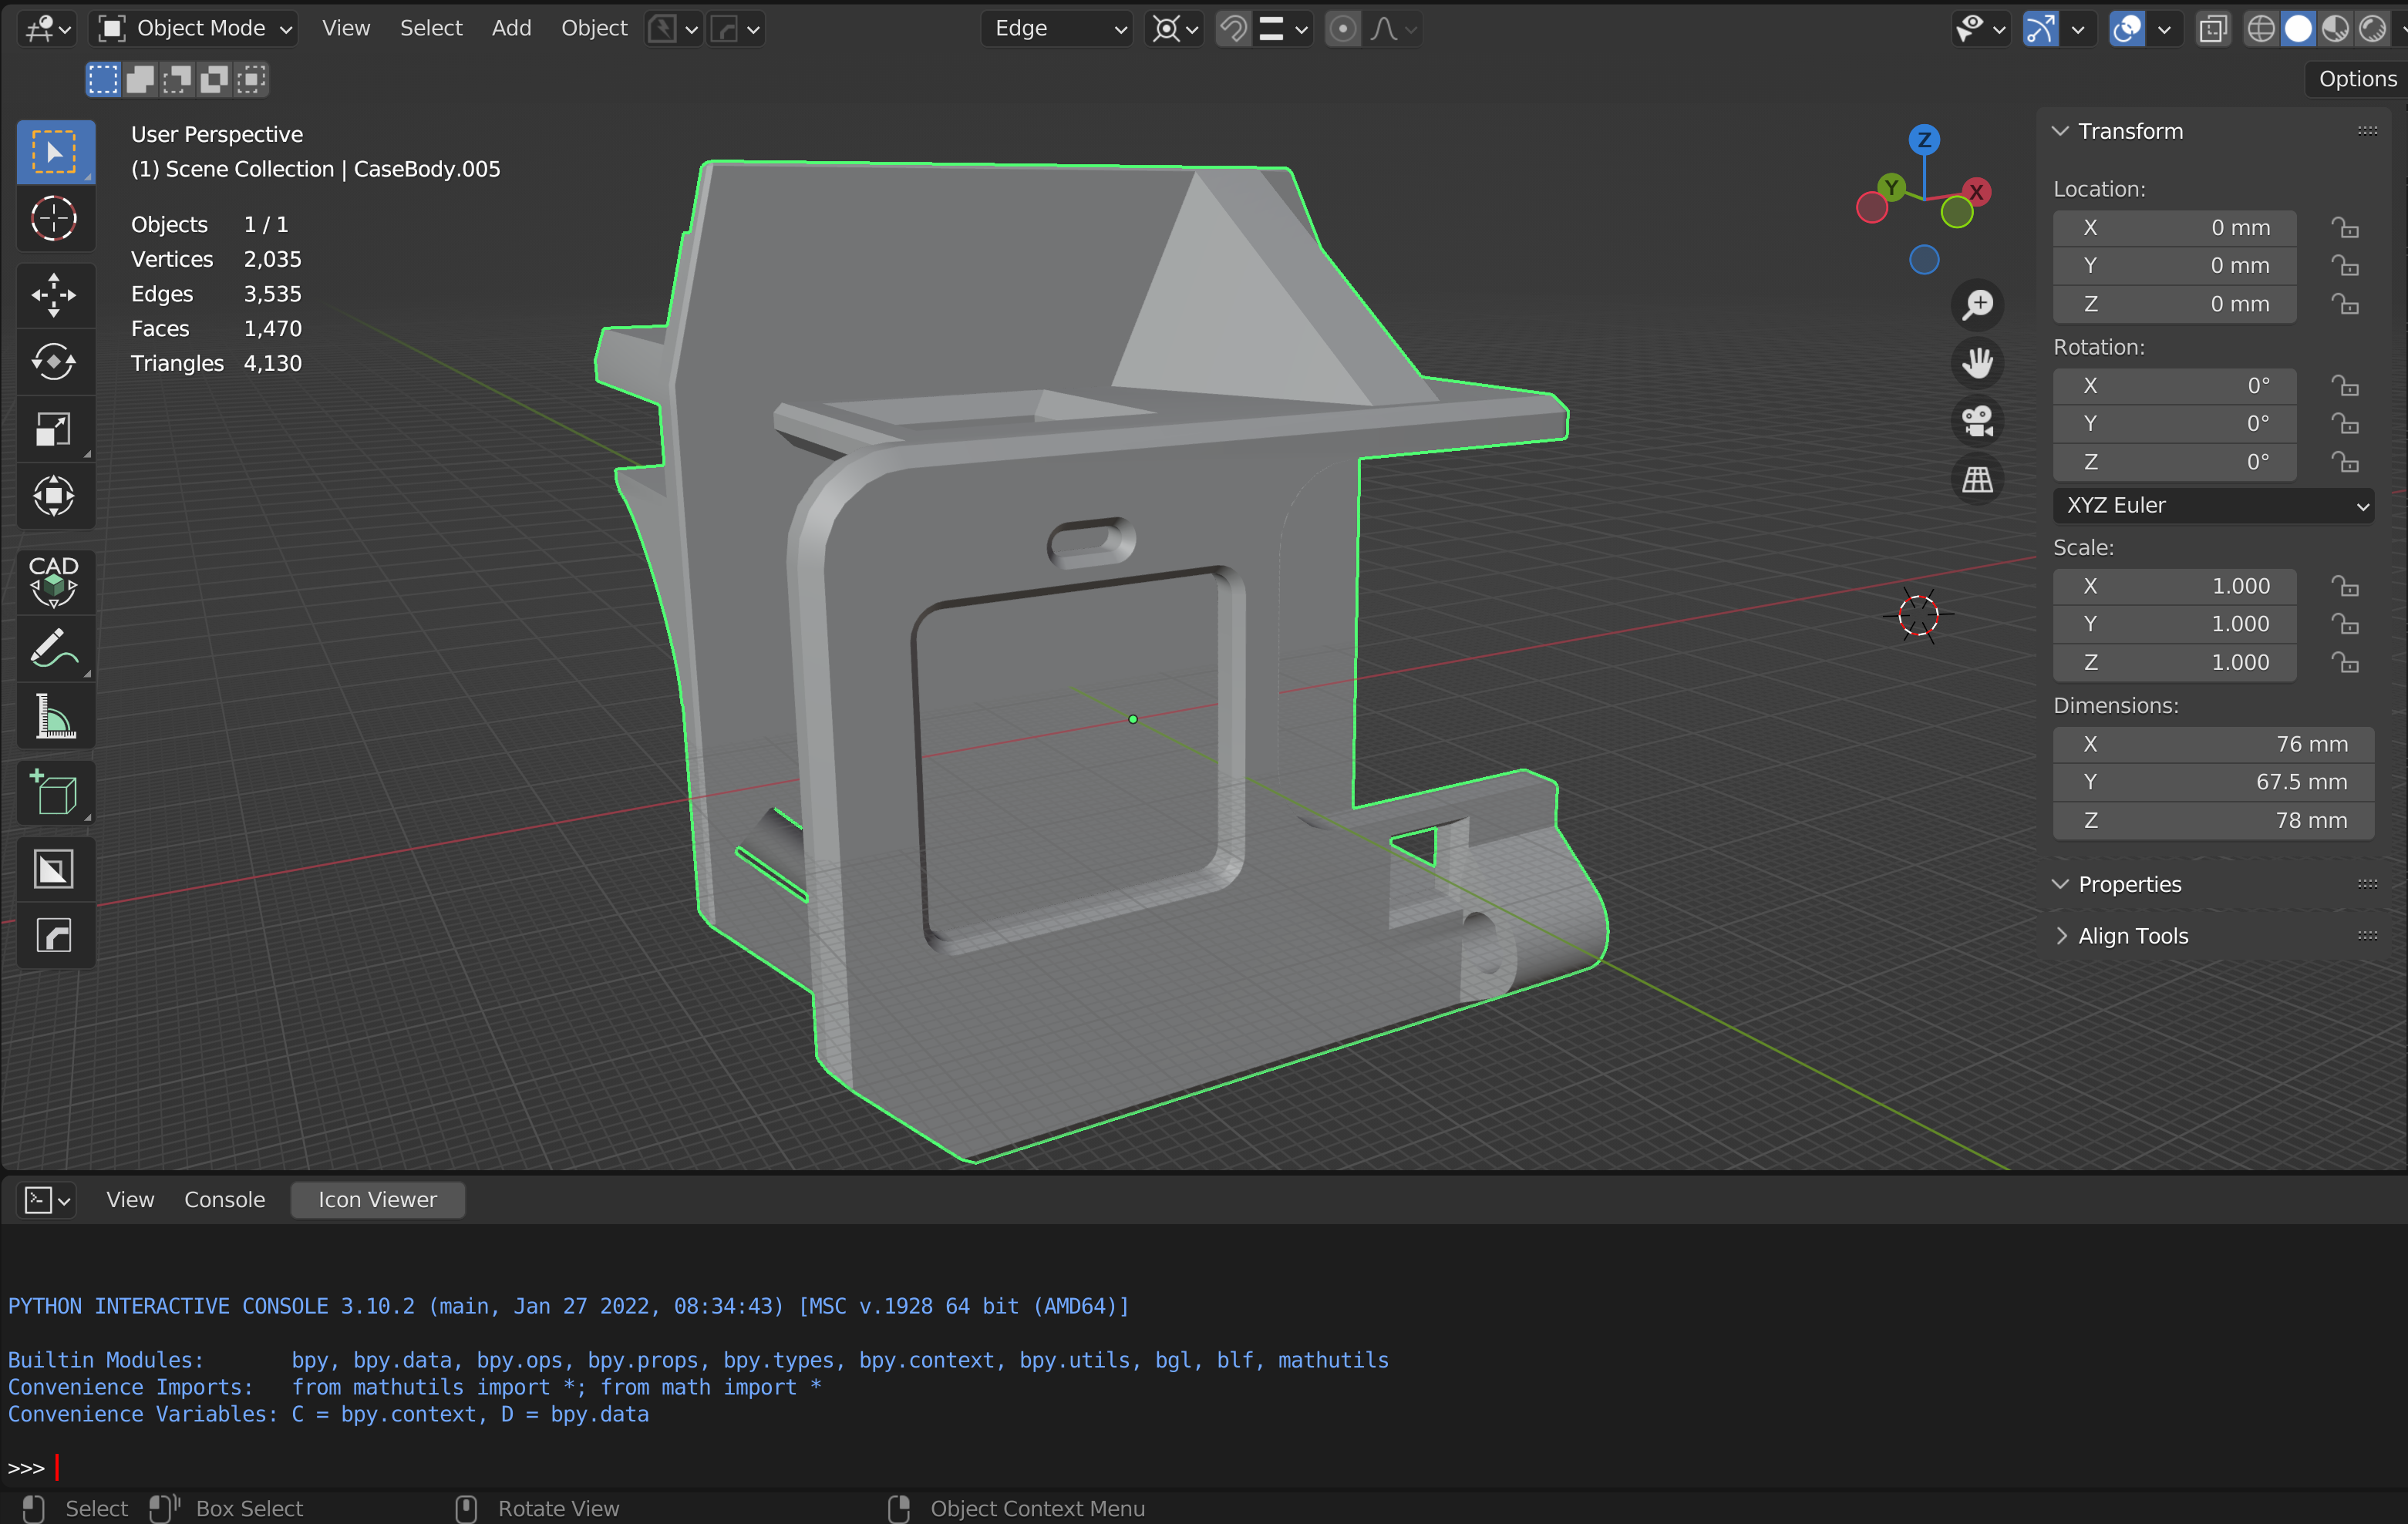The width and height of the screenshot is (2408, 1524).
Task: Open the Console menu in Python console
Action: [224, 1200]
